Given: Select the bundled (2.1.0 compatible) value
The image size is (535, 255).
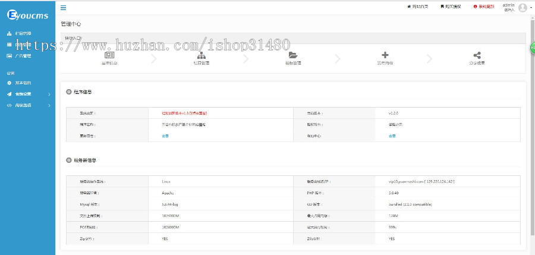Looking at the screenshot, I should (x=410, y=204).
